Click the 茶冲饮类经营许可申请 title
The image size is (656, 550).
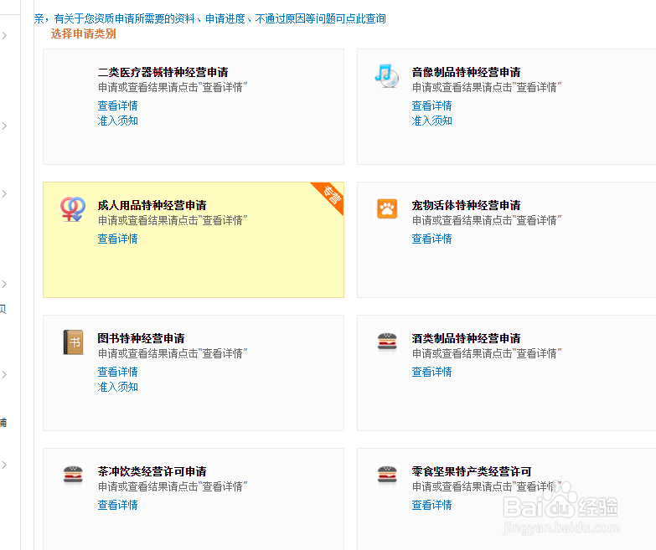[x=152, y=471]
